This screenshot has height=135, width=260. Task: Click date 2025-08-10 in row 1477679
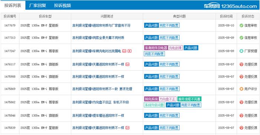click(226, 25)
